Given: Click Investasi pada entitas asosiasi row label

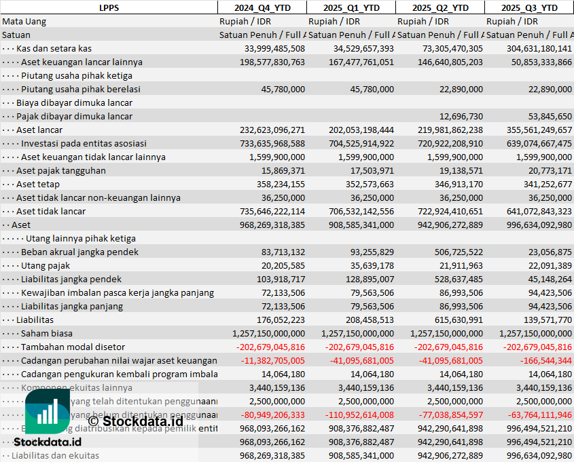Looking at the screenshot, I should (84, 143).
